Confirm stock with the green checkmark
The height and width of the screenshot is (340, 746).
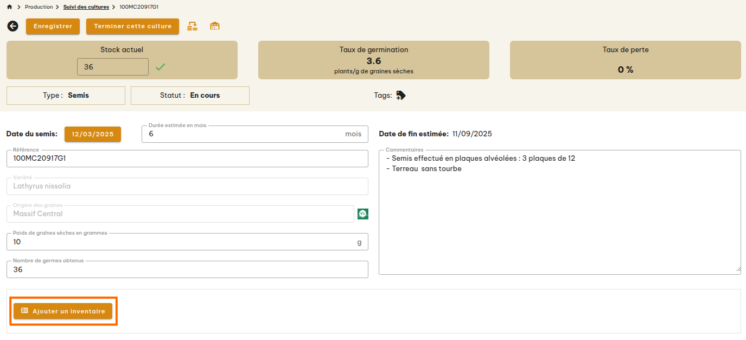click(x=160, y=67)
